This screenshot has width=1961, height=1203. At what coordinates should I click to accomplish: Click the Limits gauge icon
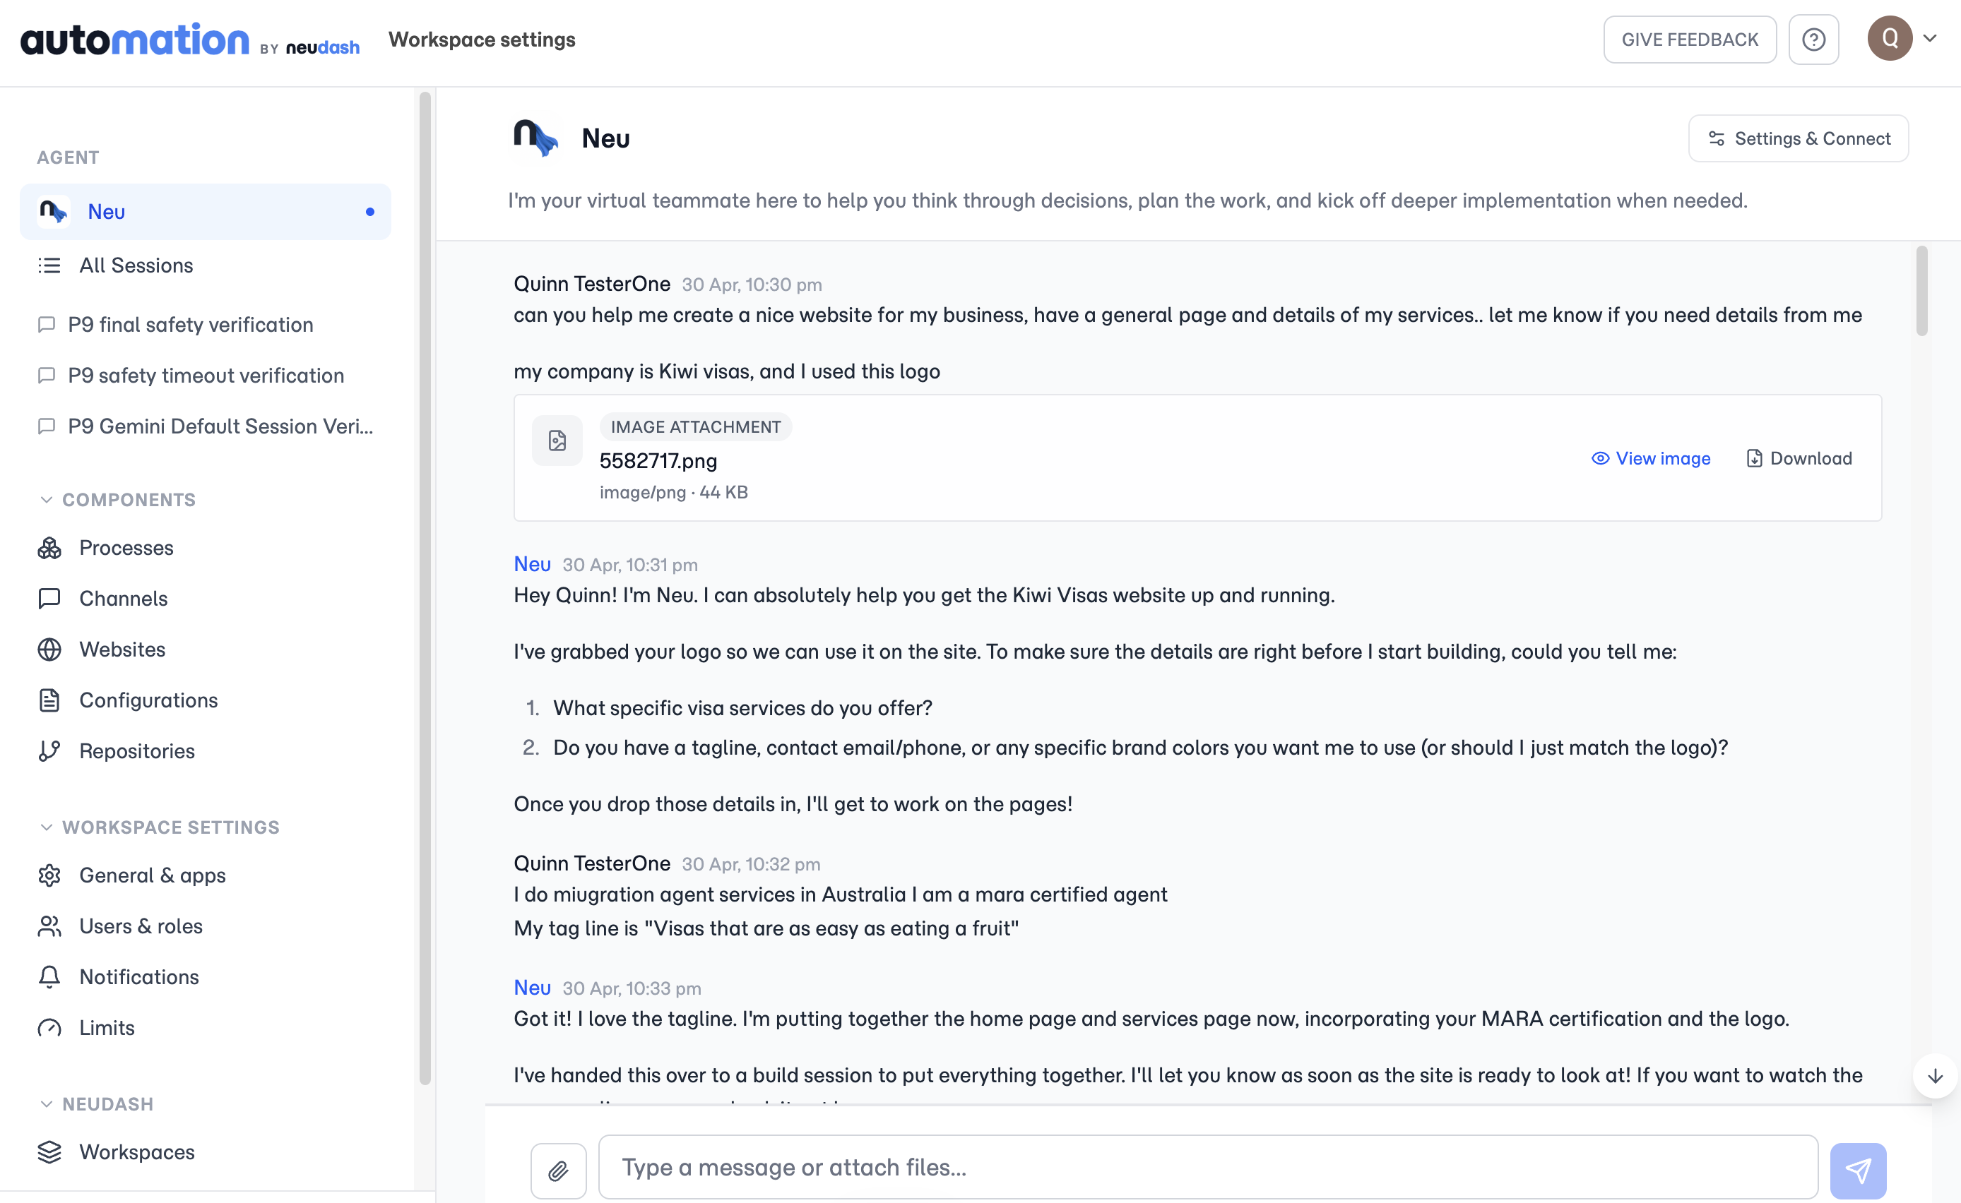click(49, 1029)
